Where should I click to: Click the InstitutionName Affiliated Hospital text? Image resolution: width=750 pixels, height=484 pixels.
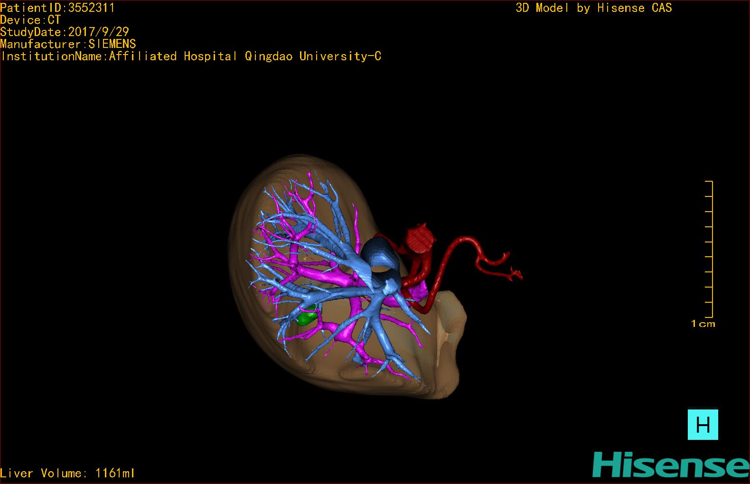click(191, 56)
